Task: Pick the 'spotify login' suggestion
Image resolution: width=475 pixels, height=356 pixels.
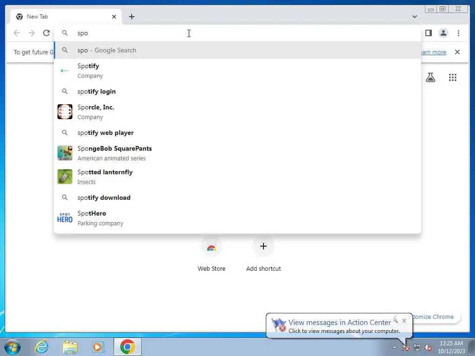Action: [237, 91]
